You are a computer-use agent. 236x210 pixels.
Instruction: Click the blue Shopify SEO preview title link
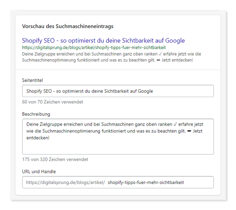(x=103, y=41)
